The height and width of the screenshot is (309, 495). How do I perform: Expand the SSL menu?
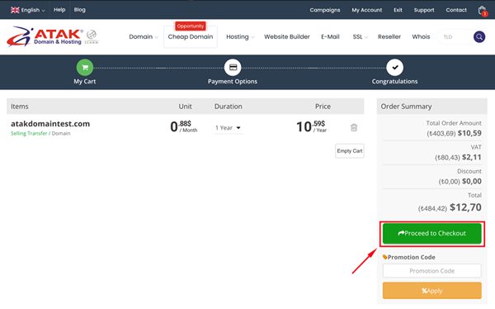click(x=361, y=36)
